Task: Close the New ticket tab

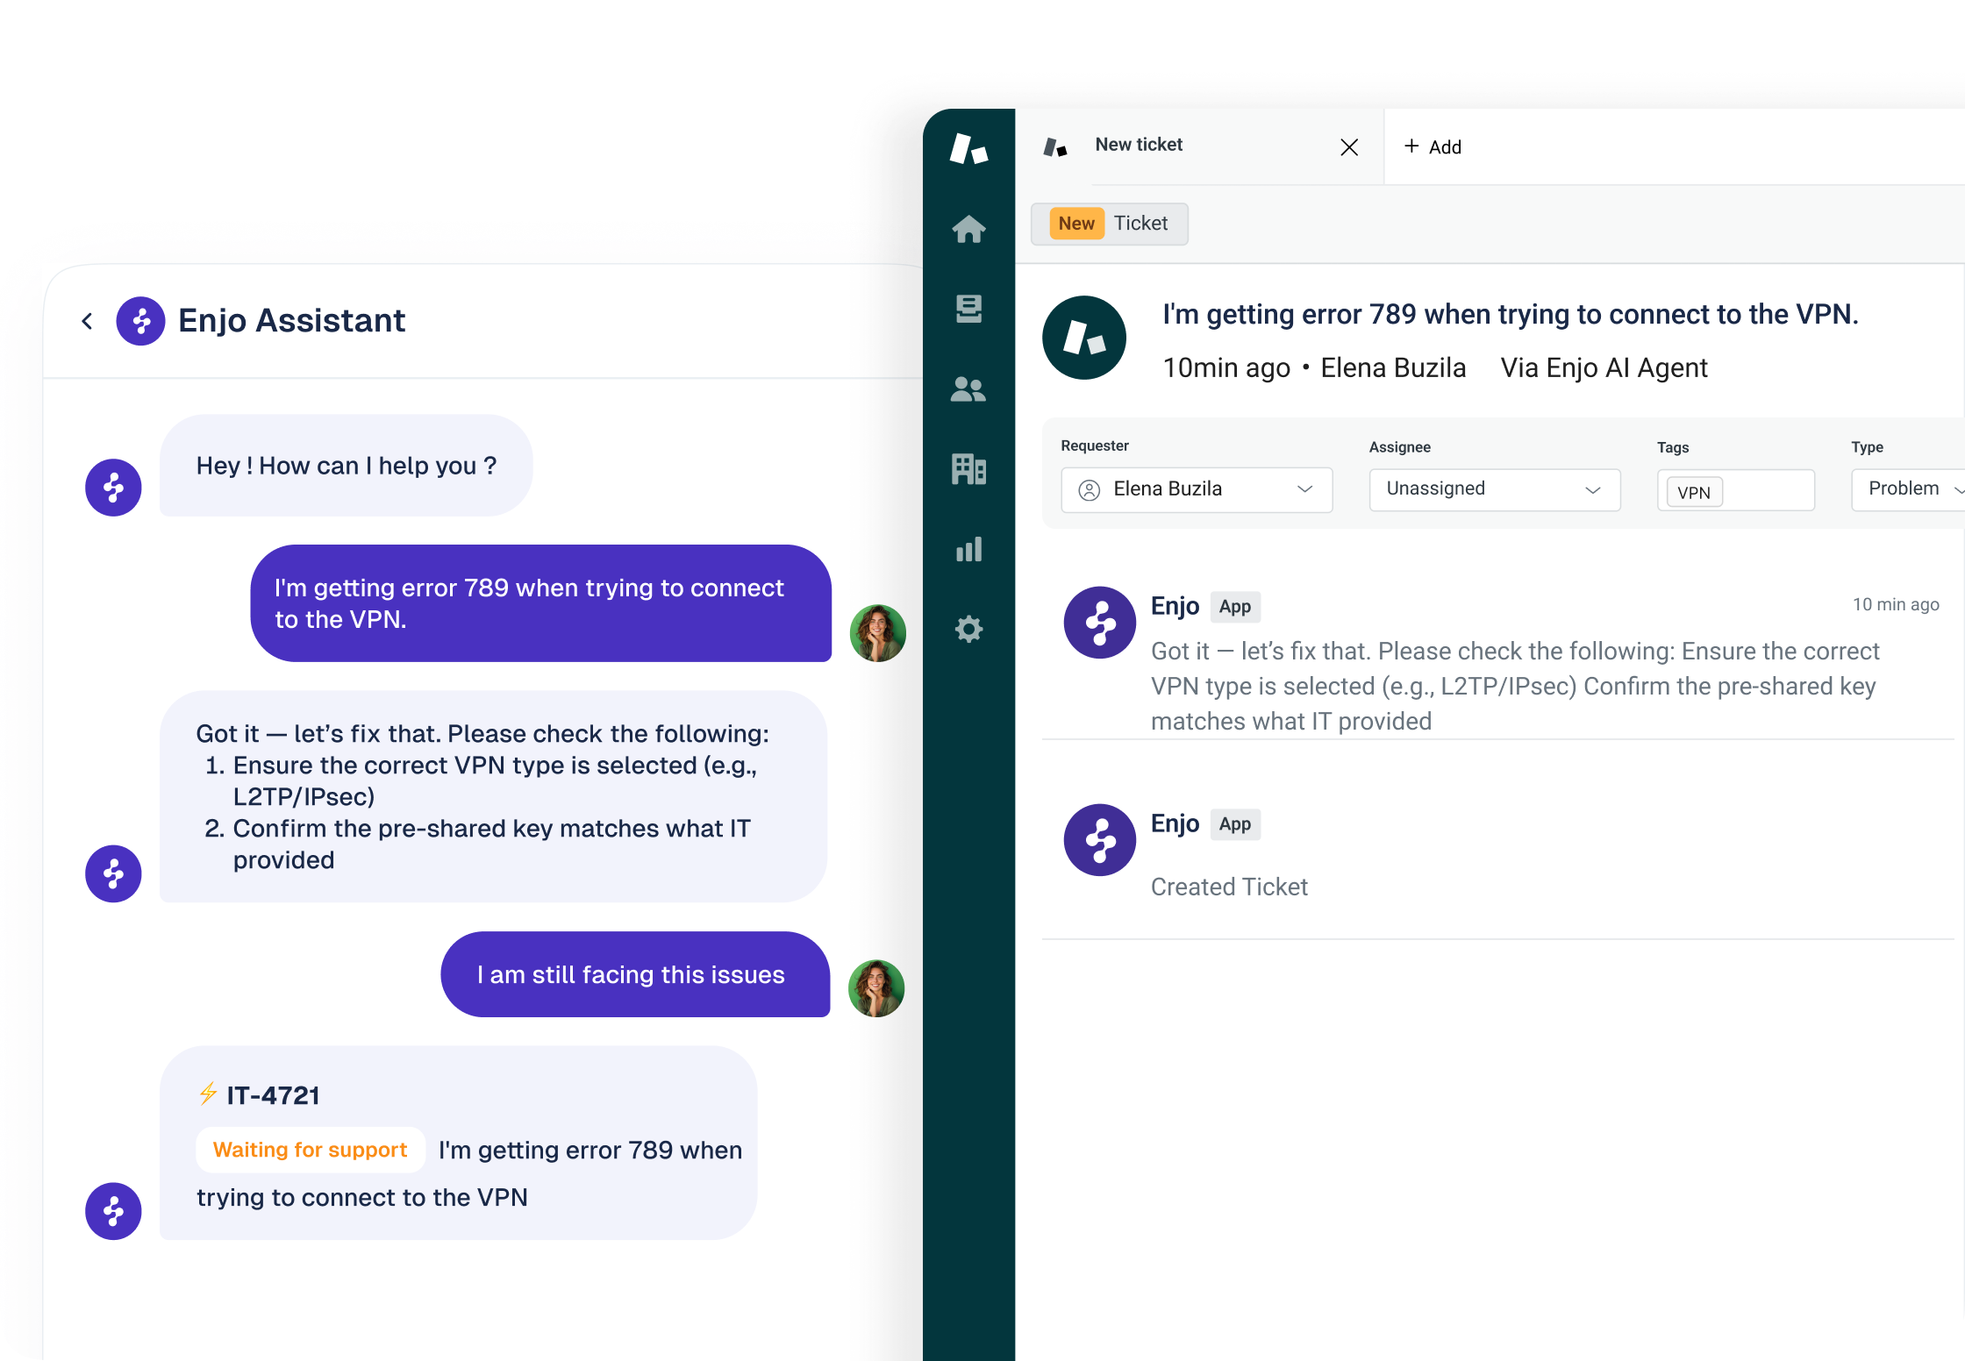Action: point(1349,147)
